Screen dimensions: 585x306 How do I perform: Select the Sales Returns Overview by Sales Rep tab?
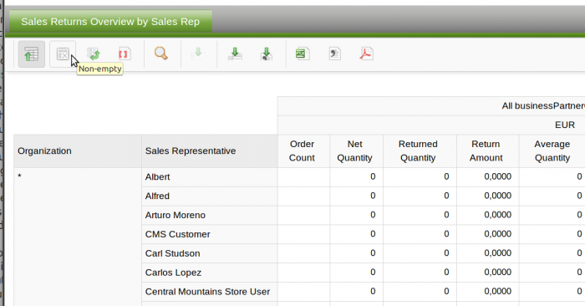point(110,22)
